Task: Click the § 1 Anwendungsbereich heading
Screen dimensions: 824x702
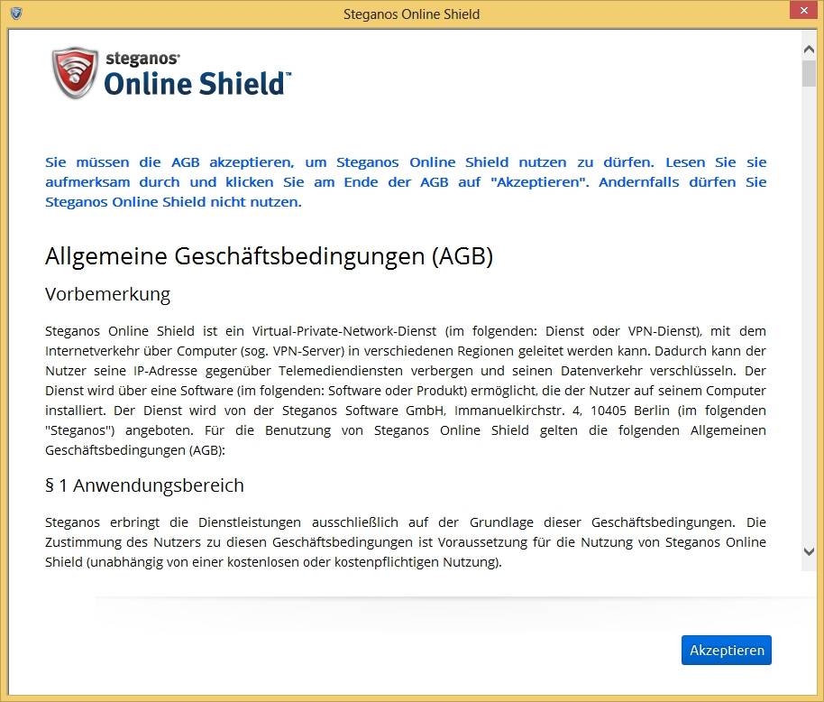Action: pyautogui.click(x=144, y=485)
